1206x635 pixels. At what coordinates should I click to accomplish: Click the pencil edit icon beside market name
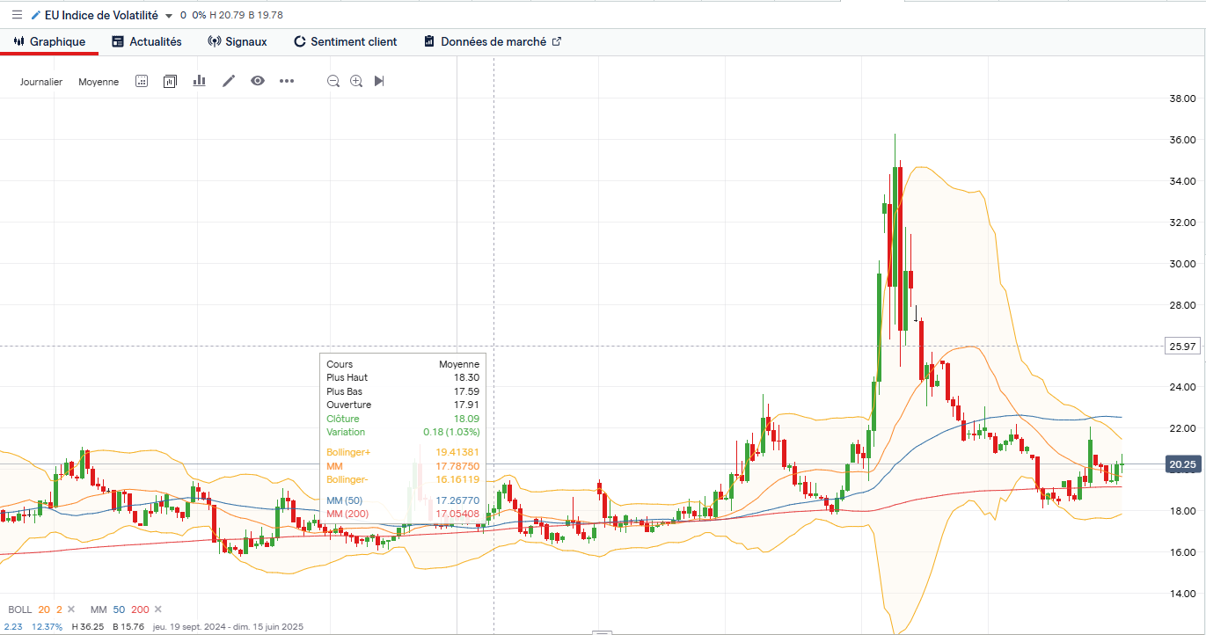(36, 15)
